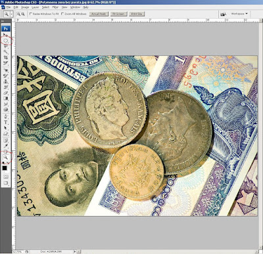Select the Brush tool

click(x=6, y=76)
